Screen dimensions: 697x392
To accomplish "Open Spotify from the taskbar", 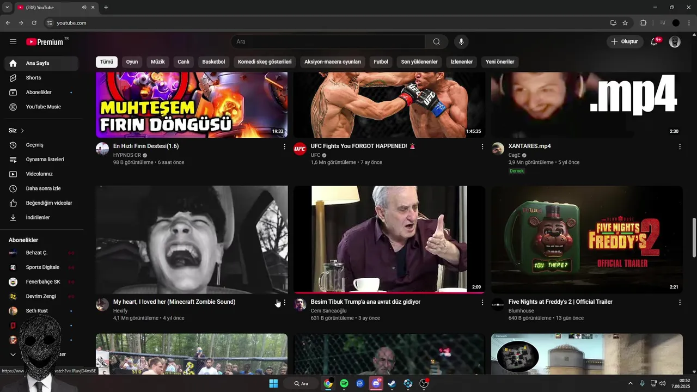I will pyautogui.click(x=344, y=383).
